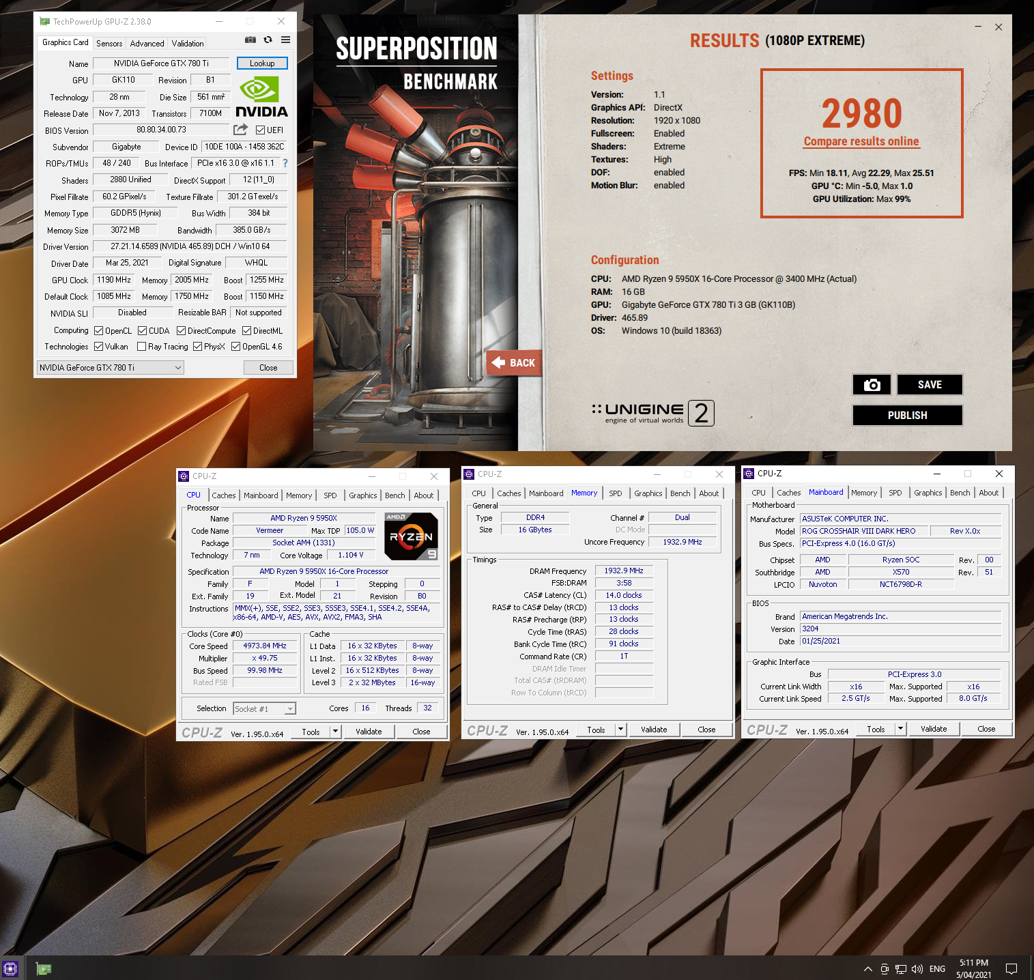Click the CPU-Z Memory window title icon
The height and width of the screenshot is (980, 1034).
(x=469, y=474)
